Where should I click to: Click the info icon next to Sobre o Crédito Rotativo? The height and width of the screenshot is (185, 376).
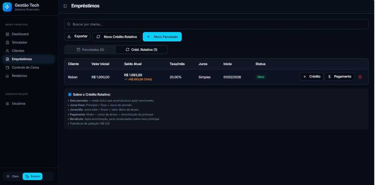coord(70,95)
